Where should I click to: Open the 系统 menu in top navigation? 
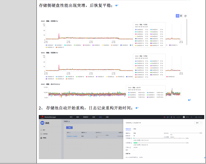[x=101, y=117]
